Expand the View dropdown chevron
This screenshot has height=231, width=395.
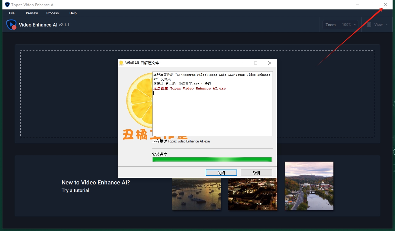[x=387, y=25]
